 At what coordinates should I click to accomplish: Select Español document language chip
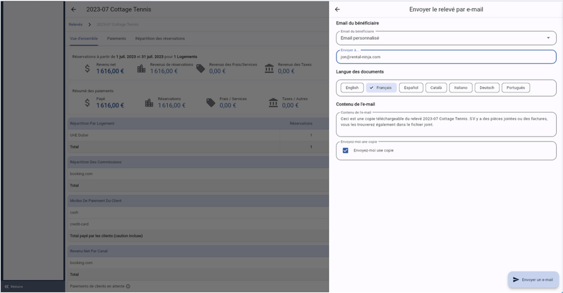(x=411, y=88)
